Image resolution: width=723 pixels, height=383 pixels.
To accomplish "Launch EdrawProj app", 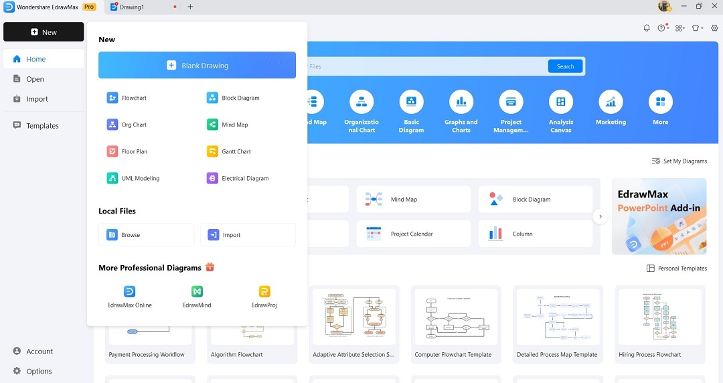I will point(264,297).
